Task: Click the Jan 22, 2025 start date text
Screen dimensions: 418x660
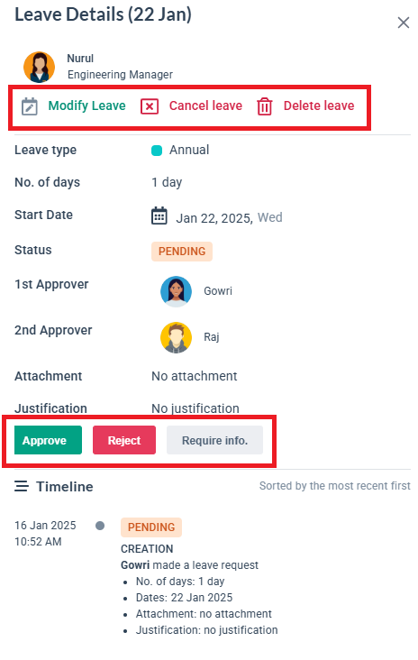Action: click(x=214, y=218)
